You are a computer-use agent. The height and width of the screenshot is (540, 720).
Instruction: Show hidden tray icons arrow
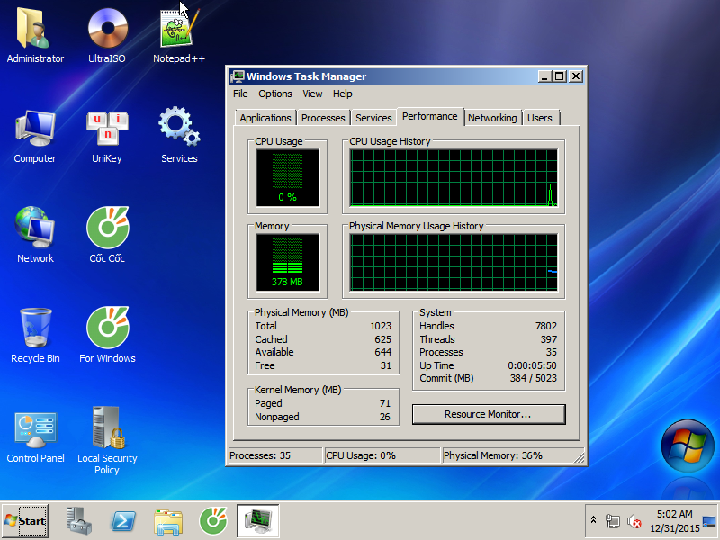tap(593, 520)
